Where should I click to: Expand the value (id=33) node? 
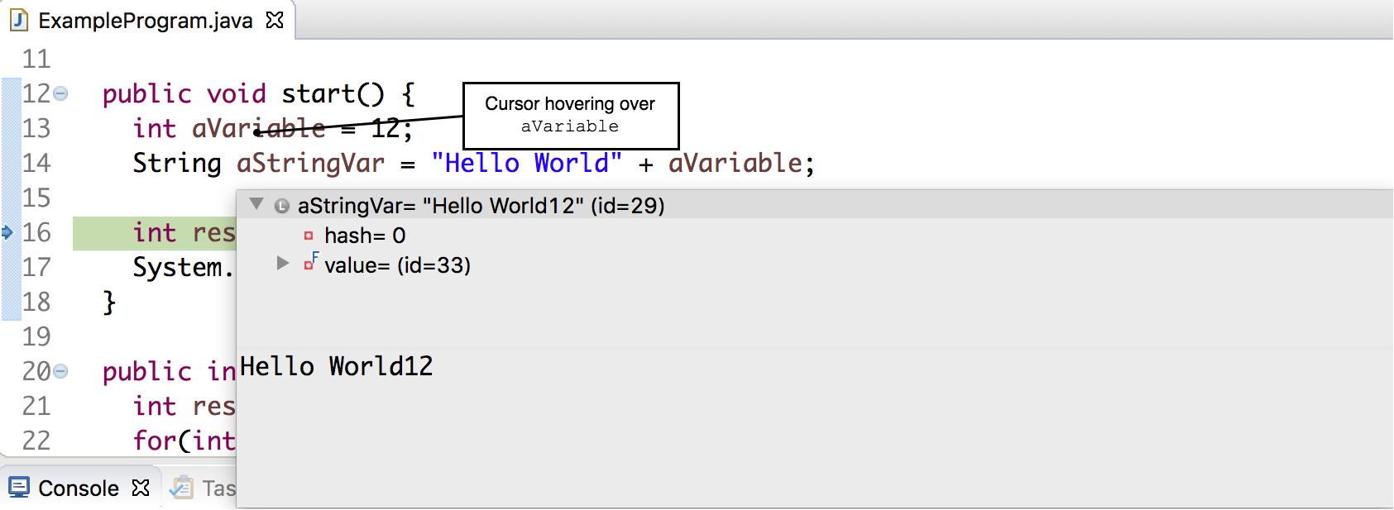coord(283,264)
